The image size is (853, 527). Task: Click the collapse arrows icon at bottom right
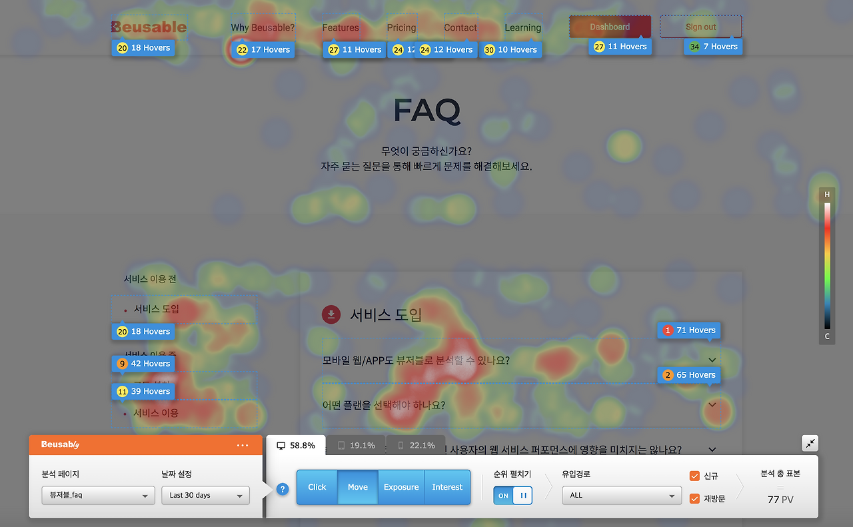pyautogui.click(x=810, y=442)
